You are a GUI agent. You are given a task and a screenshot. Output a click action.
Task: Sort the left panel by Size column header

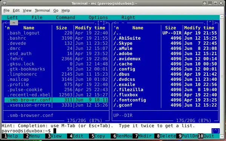coord(61,28)
